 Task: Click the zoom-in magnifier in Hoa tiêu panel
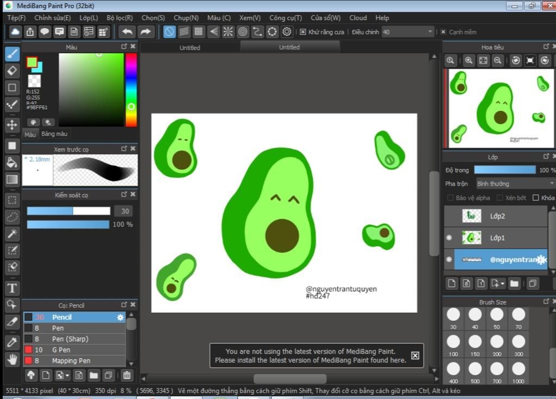pyautogui.click(x=469, y=61)
